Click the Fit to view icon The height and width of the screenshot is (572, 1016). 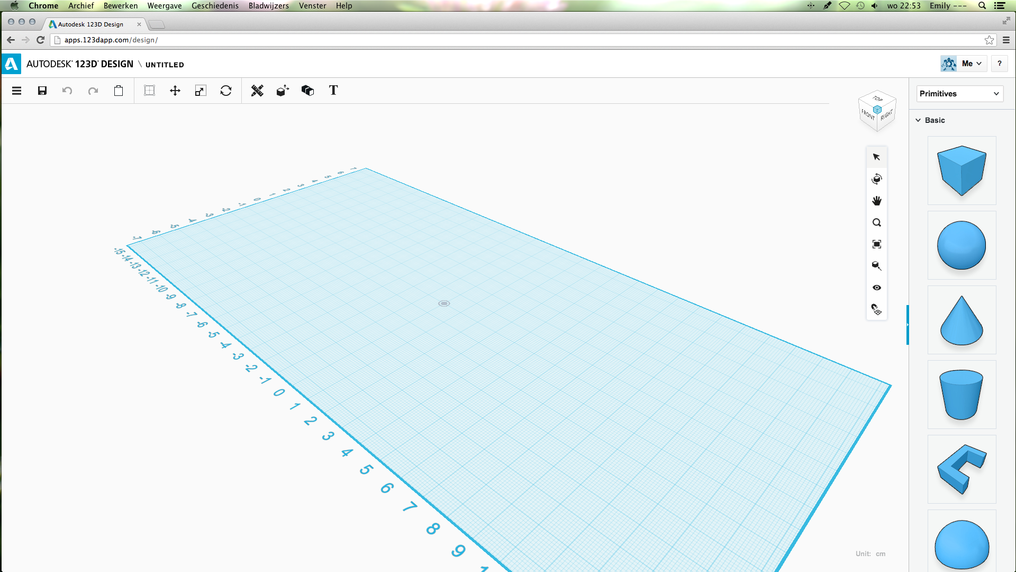877,244
